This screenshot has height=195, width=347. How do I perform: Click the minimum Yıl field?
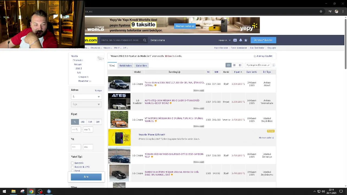pos(76,147)
